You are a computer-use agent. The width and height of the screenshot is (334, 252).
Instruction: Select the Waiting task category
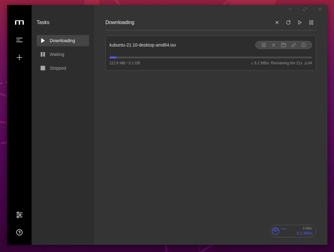point(57,54)
